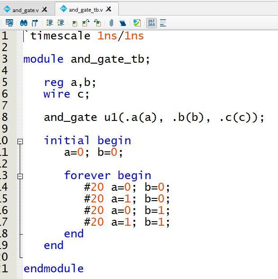Click the paperclip insert file icon
This screenshot has width=278, height=279.
(111, 23)
